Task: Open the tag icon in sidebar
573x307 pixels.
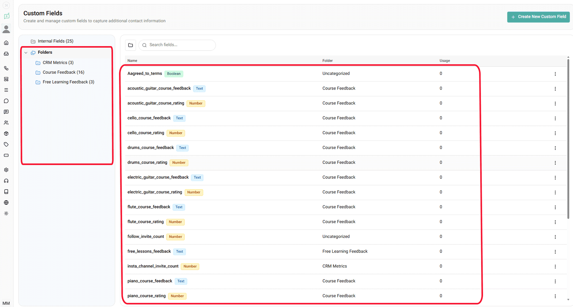Action: (6, 144)
